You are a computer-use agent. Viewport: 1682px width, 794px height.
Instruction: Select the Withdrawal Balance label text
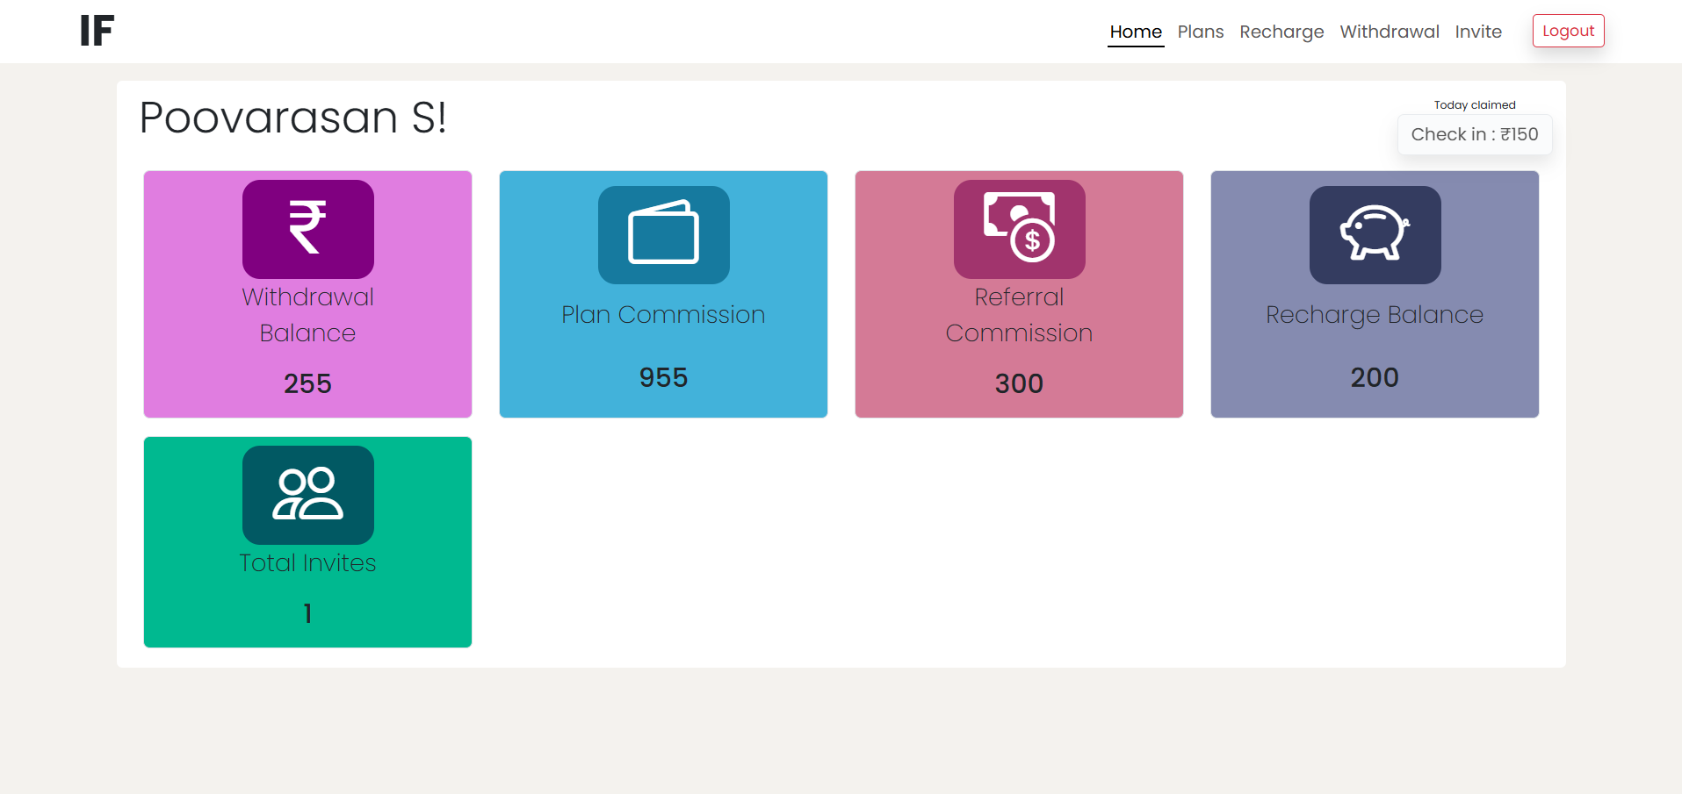click(307, 315)
